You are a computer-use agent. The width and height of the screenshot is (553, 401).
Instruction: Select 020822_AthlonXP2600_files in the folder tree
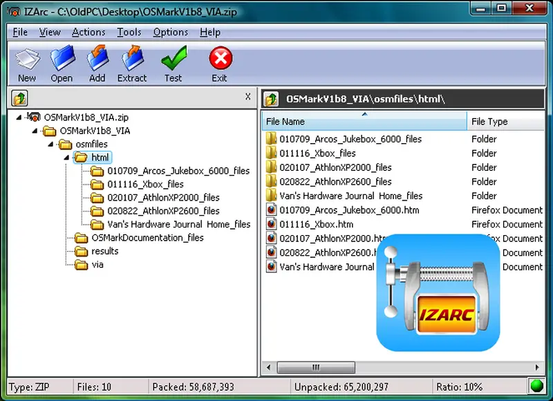[163, 211]
